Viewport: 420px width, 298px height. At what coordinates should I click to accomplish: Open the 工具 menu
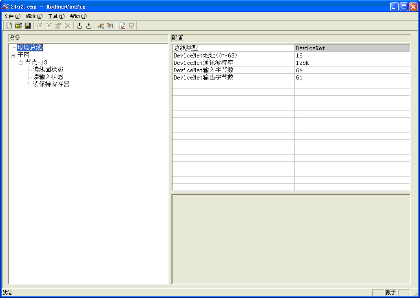[x=56, y=16]
